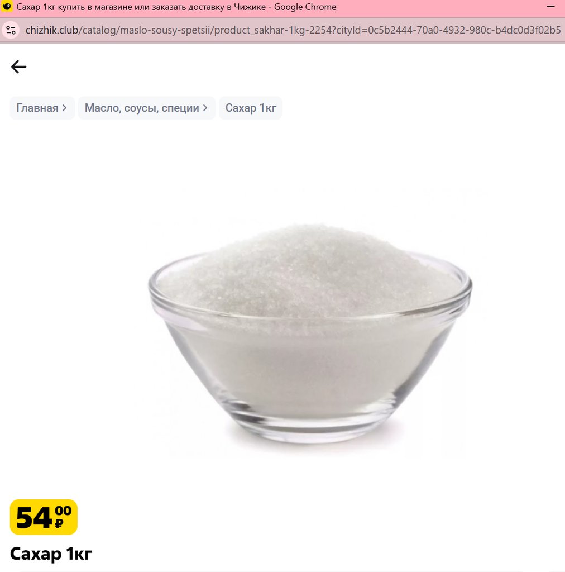Click the bold "Сахар 1кг" product heading
Screen dimensions: 565x572
coord(51,554)
